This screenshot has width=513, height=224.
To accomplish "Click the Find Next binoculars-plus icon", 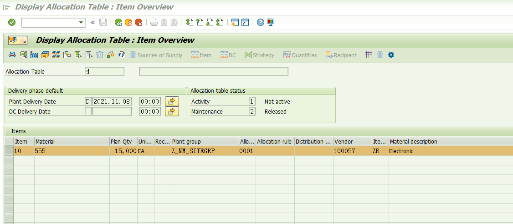I will point(174,23).
